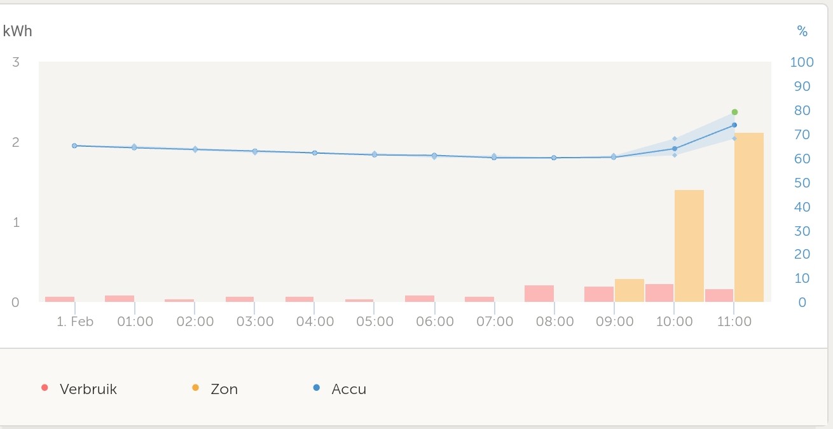Screen dimensions: 833x429
Task: Toggle the Accu series in legend
Action: pyautogui.click(x=348, y=389)
